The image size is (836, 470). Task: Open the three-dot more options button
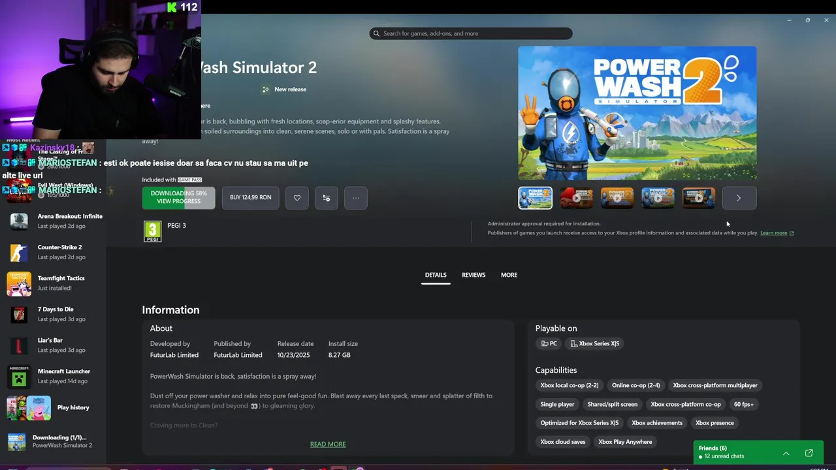[356, 198]
